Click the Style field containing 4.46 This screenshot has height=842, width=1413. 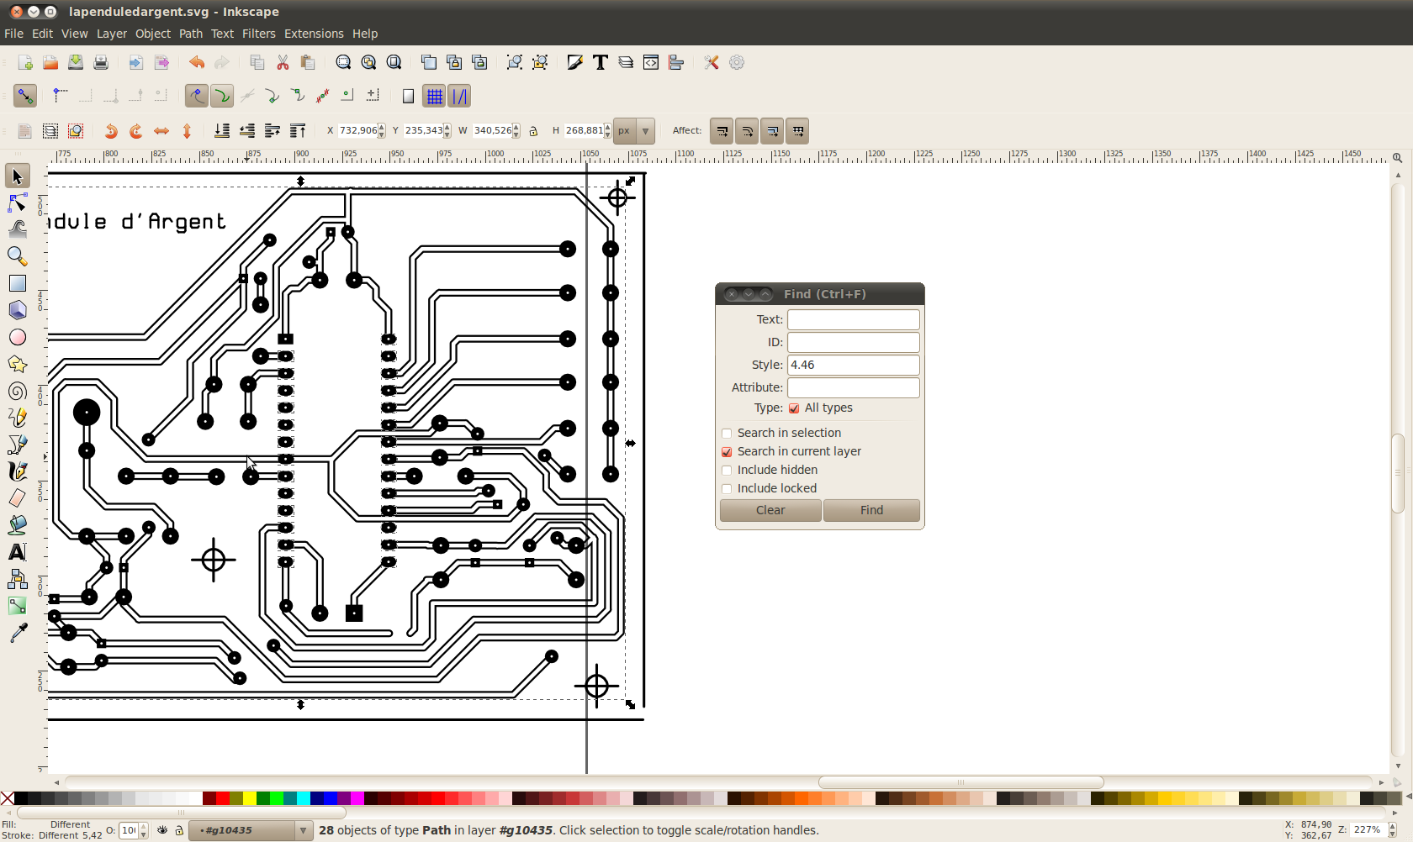853,365
